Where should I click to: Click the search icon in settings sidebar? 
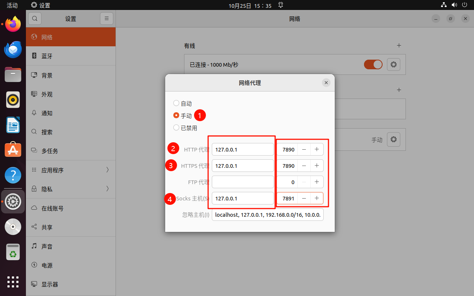[34, 19]
